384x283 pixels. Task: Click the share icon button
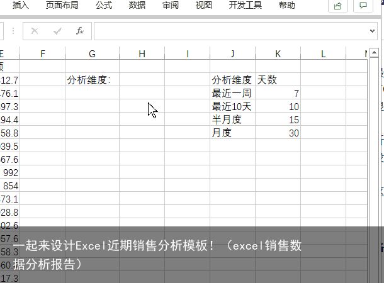pyautogui.click(x=337, y=6)
